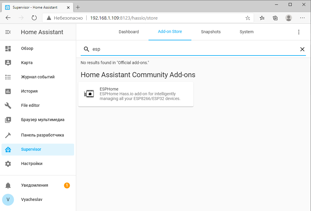Open a new browser tab
This screenshot has width=311, height=211.
pos(78,7)
